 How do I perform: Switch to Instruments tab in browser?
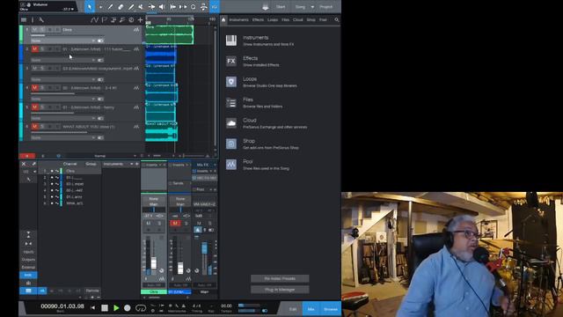238,19
